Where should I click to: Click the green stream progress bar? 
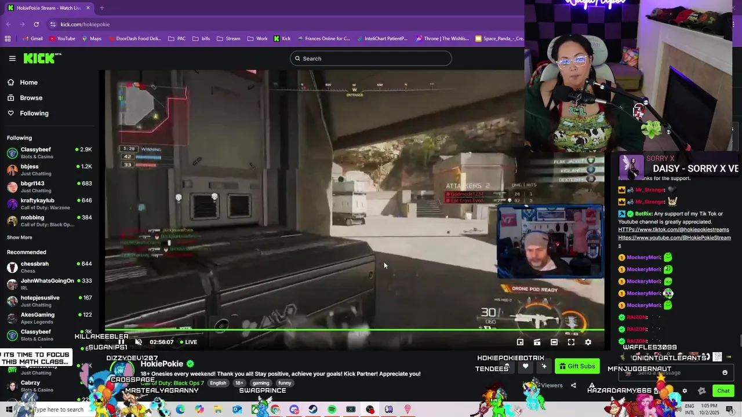[354, 331]
